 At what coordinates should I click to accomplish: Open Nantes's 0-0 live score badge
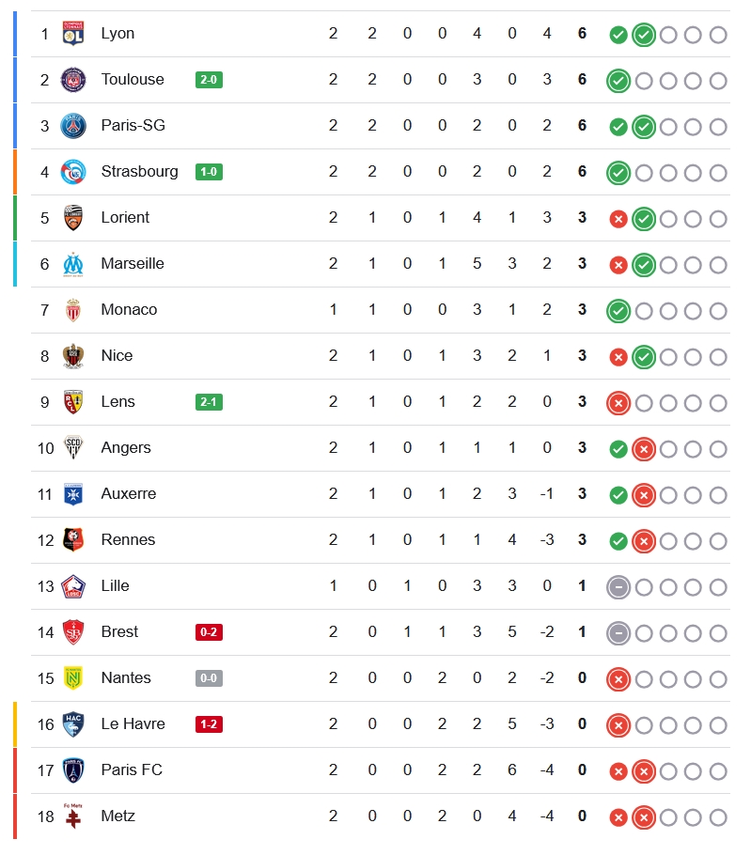click(209, 678)
